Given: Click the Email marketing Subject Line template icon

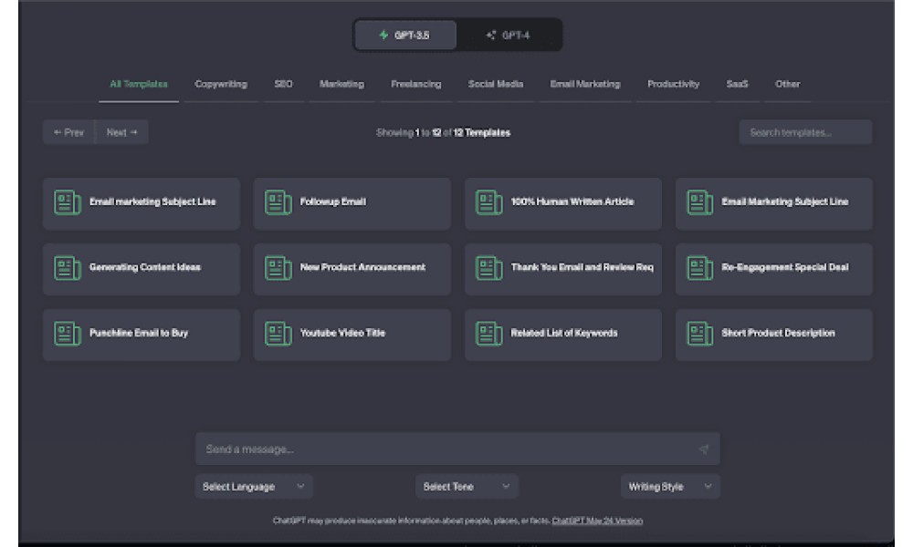Looking at the screenshot, I should [67, 203].
